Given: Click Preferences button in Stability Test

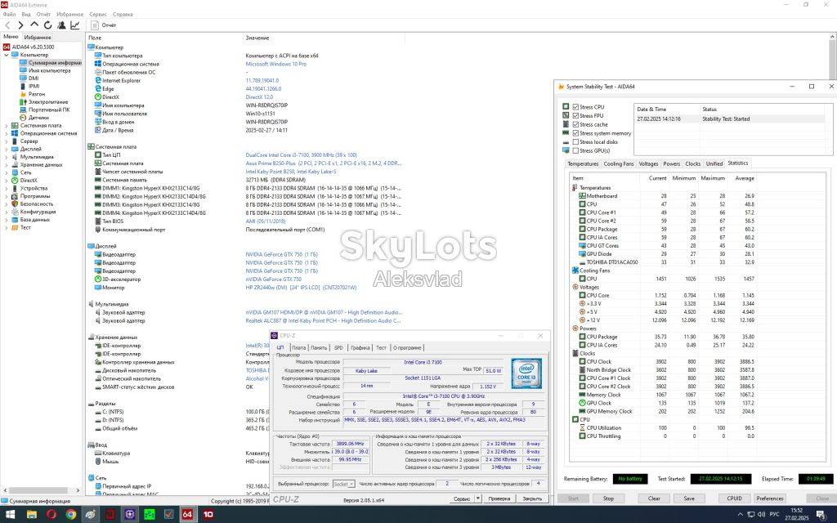Looking at the screenshot, I should (770, 498).
